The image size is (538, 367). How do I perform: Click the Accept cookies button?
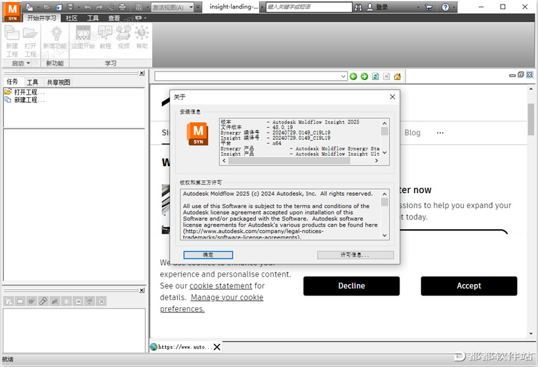468,286
